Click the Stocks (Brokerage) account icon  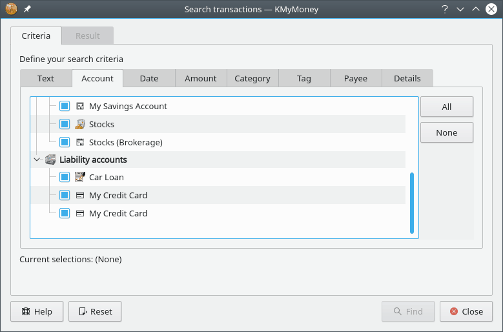80,142
